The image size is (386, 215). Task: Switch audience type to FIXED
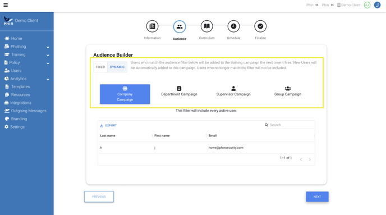tap(100, 67)
